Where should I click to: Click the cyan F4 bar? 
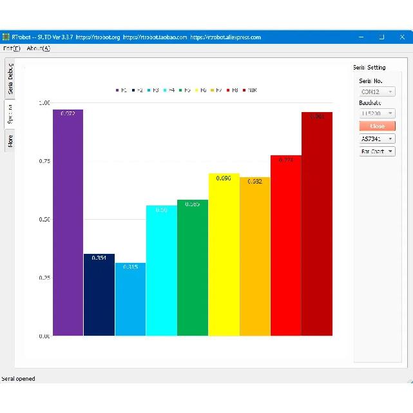[x=162, y=271]
